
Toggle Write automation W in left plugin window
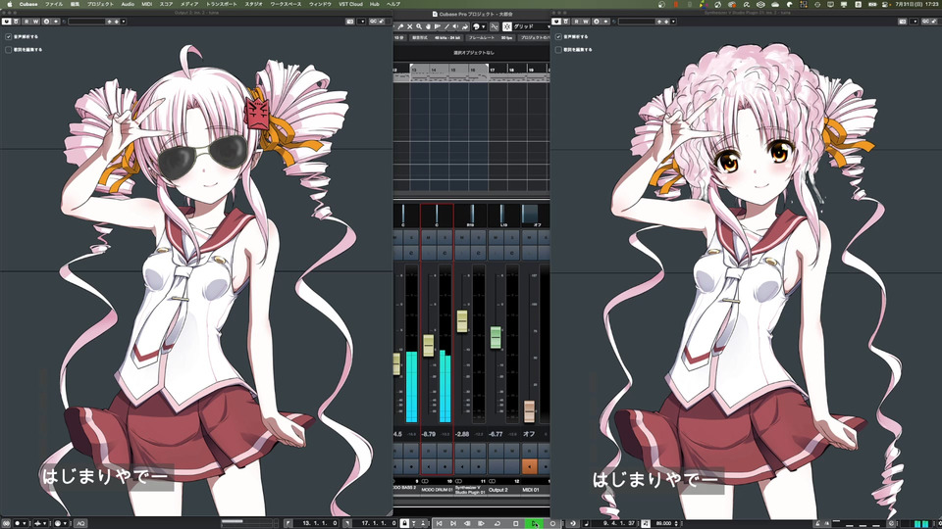point(36,22)
